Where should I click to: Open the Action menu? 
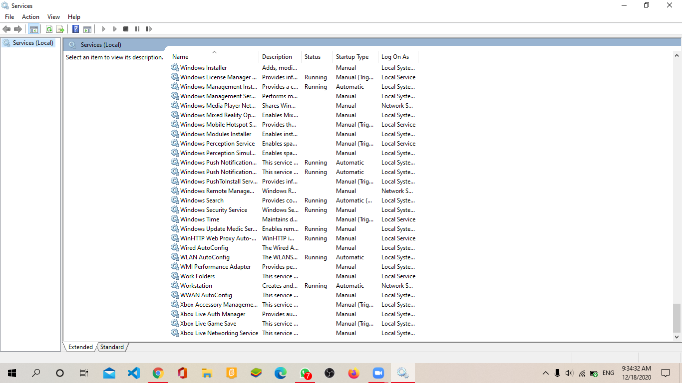pyautogui.click(x=30, y=17)
